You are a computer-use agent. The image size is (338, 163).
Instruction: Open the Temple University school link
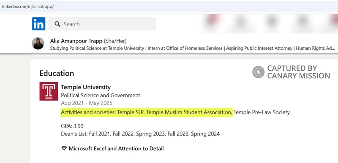point(86,87)
